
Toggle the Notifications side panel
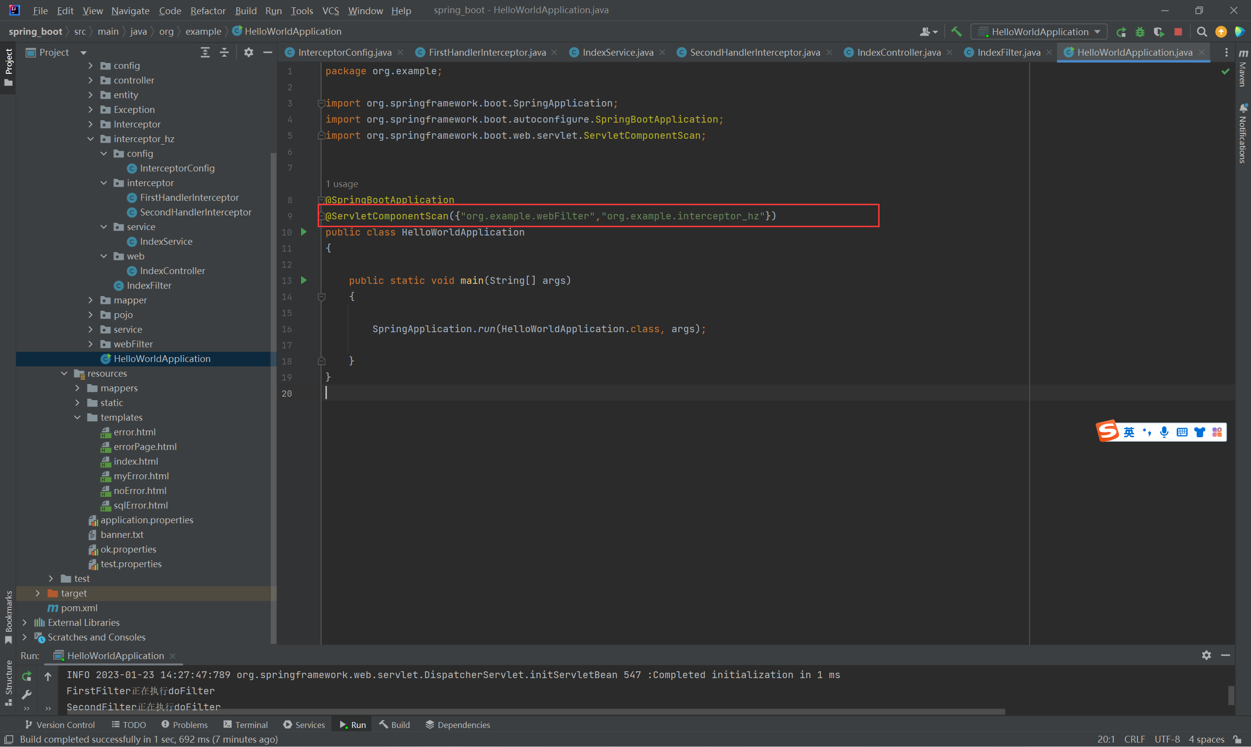pos(1242,133)
